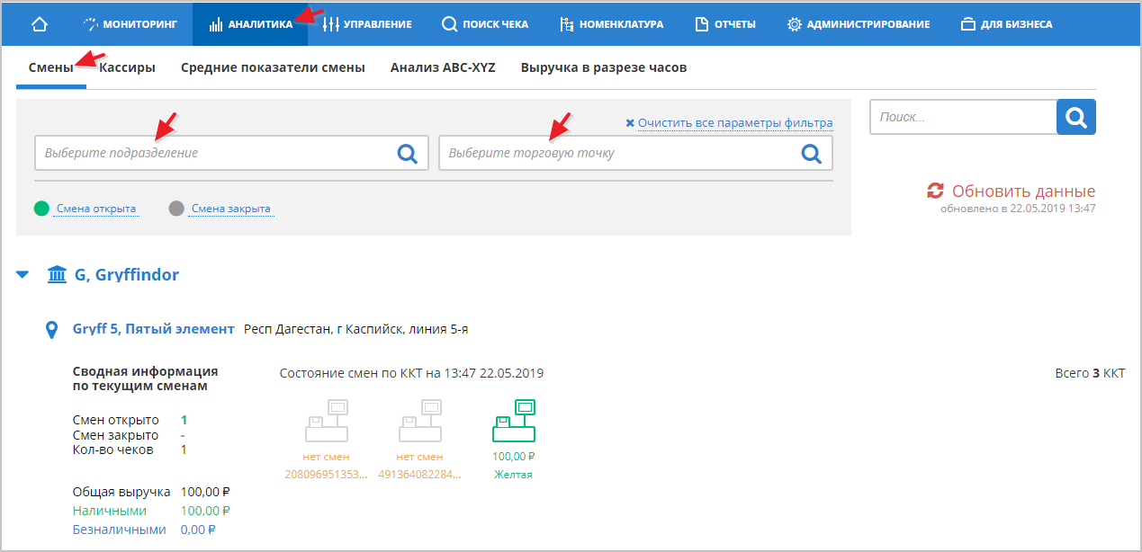The height and width of the screenshot is (552, 1142).
Task: Collapse the G, Gryffindor group arrow
Action: (22, 275)
